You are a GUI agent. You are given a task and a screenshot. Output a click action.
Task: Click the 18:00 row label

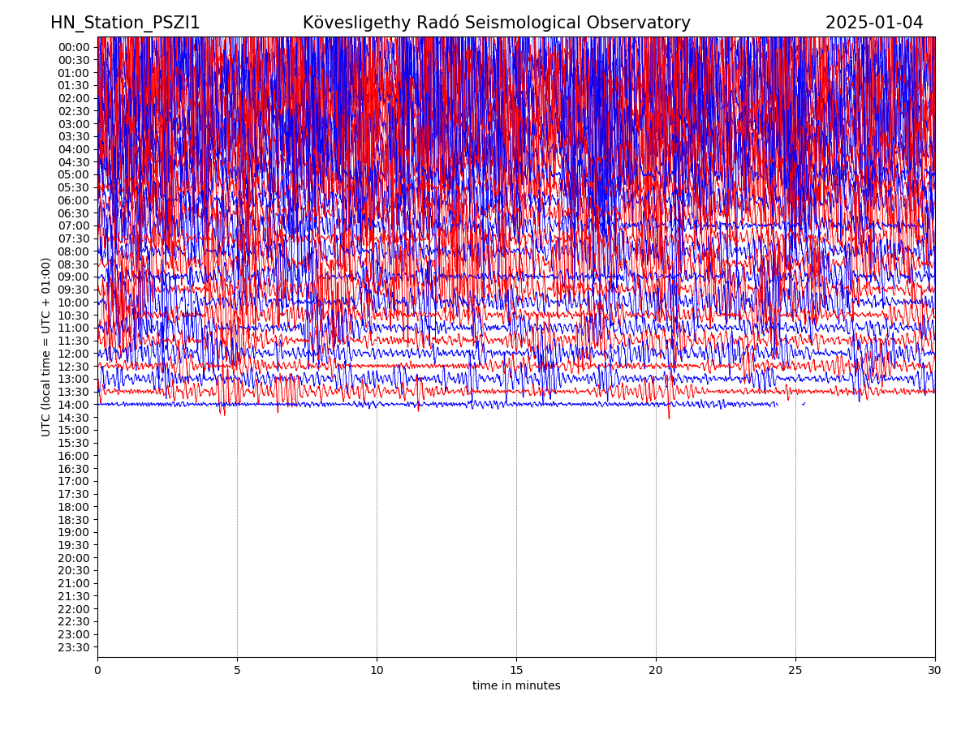point(74,507)
